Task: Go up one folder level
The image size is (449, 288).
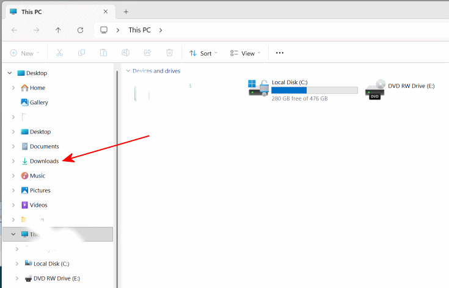Action: (58, 30)
